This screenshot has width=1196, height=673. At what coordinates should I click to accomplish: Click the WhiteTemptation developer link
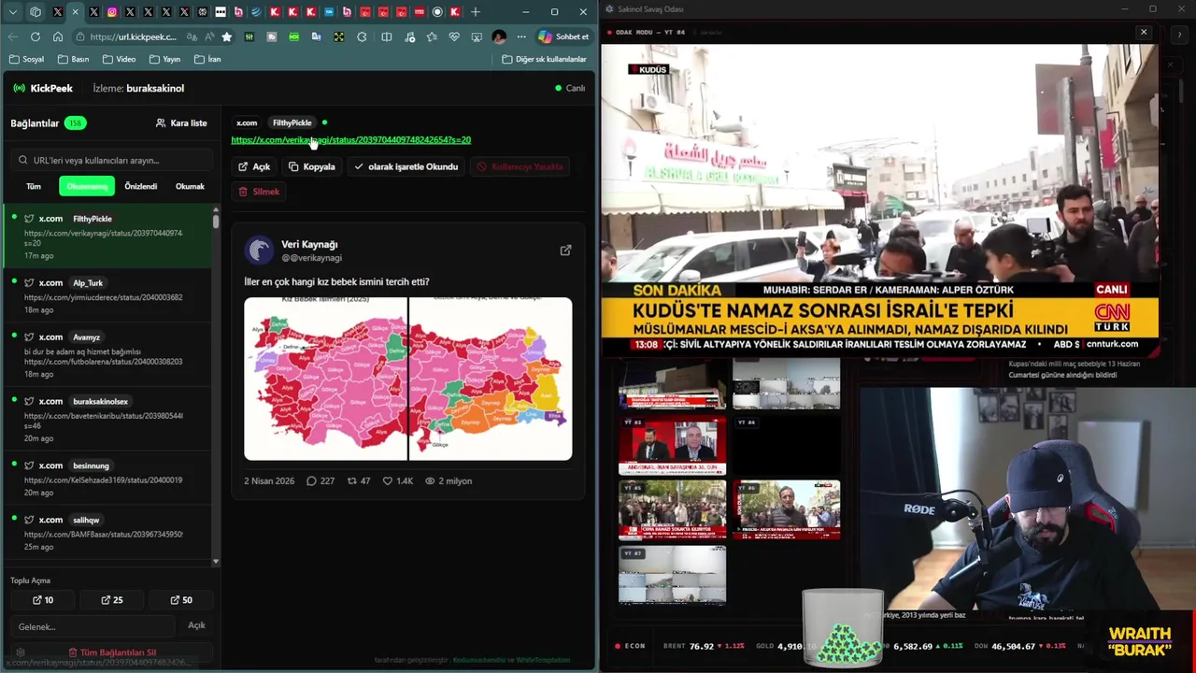click(543, 660)
